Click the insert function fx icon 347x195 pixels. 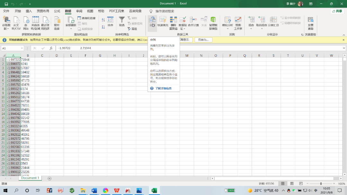[x=51, y=48]
